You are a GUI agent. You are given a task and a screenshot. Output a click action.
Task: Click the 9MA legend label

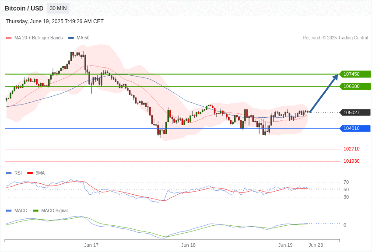(40, 173)
